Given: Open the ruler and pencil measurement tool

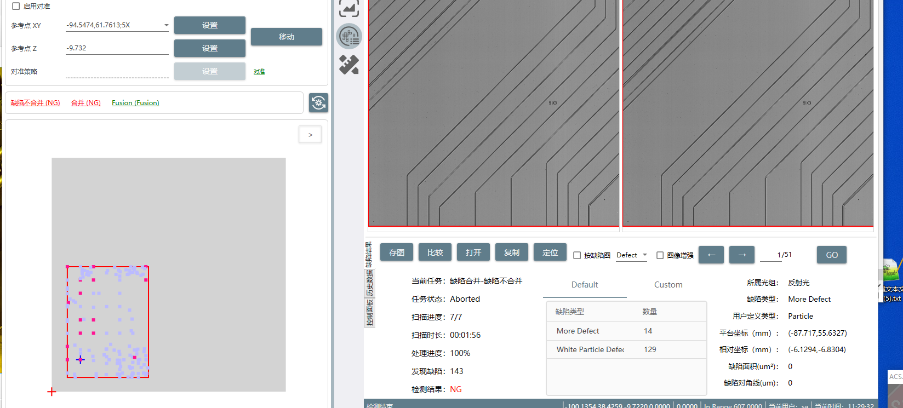Looking at the screenshot, I should coord(348,65).
